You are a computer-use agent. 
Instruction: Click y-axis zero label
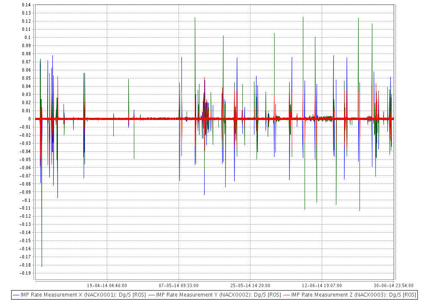pos(30,119)
